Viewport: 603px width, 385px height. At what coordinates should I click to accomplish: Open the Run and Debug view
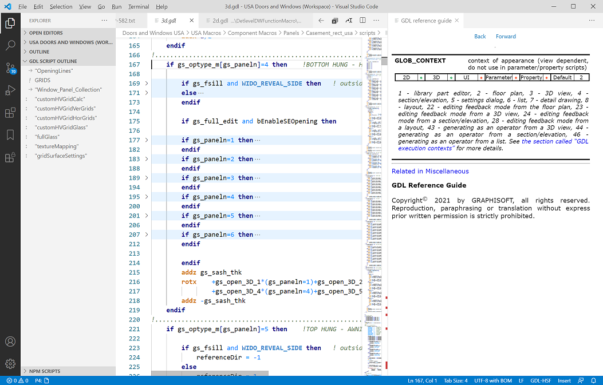coord(9,90)
